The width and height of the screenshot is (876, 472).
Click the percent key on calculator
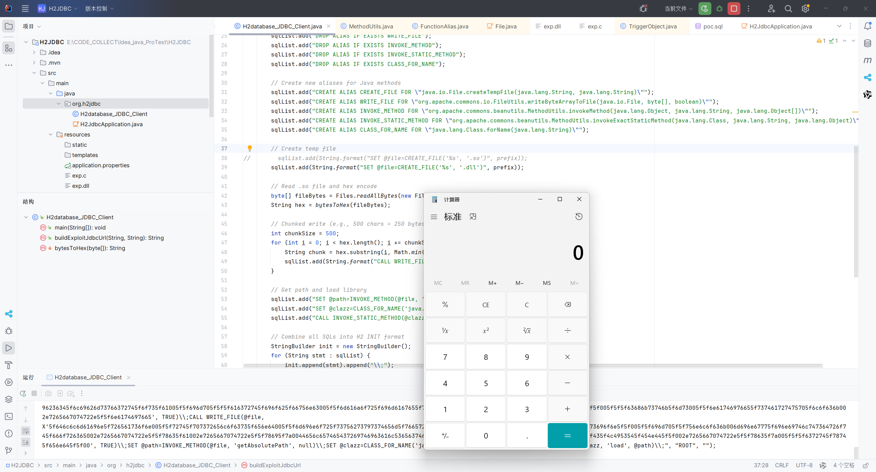(445, 304)
